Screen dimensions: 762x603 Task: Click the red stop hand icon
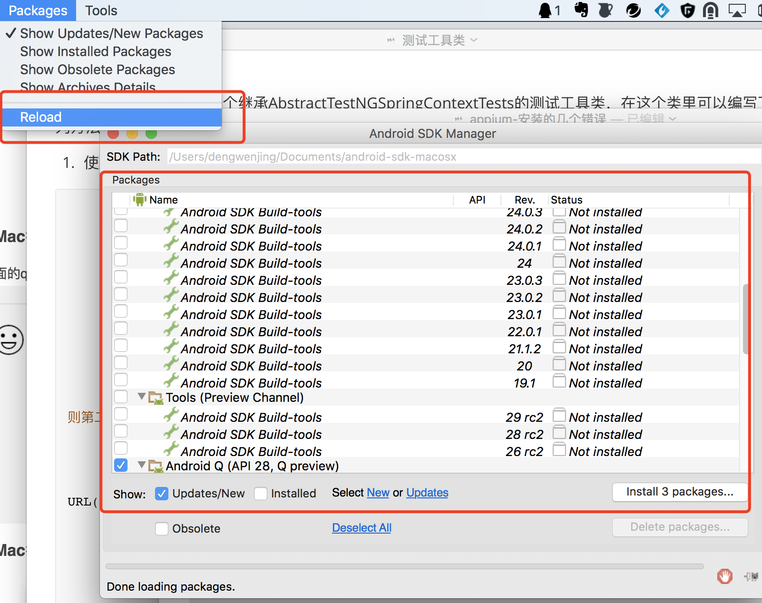tap(724, 576)
